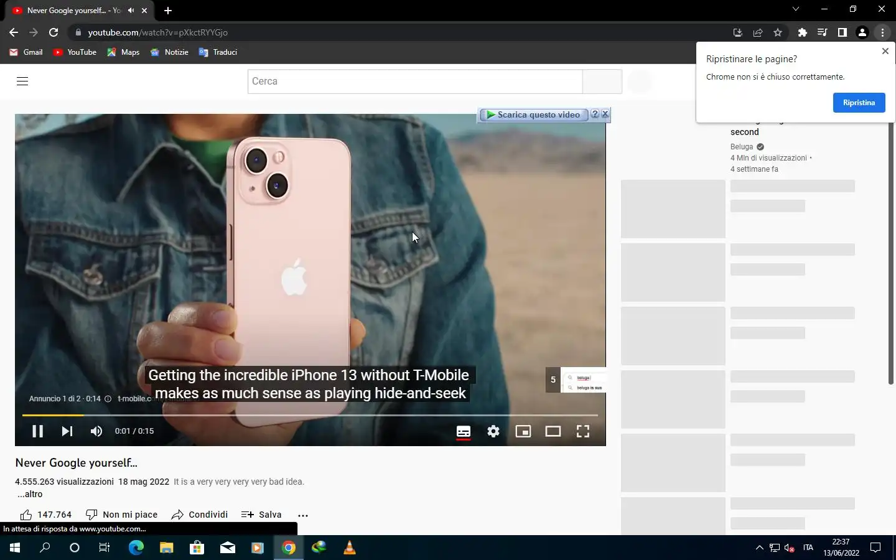Pause the video playback

(x=37, y=431)
